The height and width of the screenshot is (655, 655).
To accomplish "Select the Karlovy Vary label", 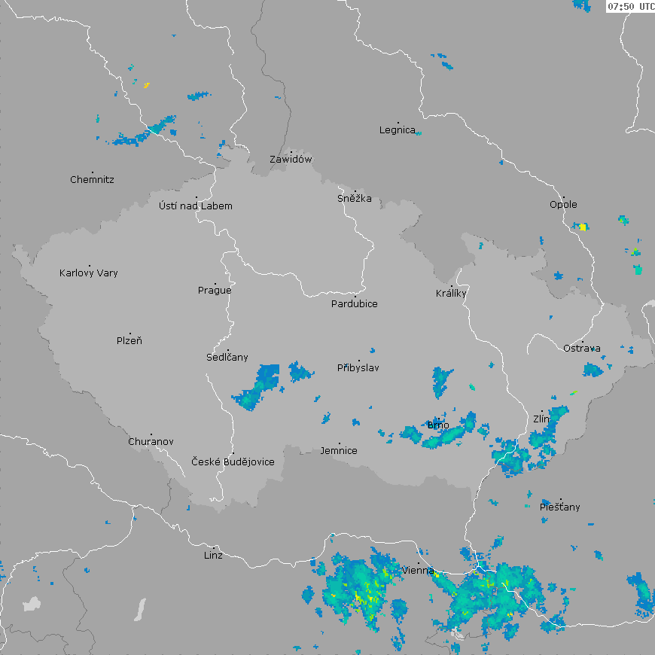I will point(89,273).
